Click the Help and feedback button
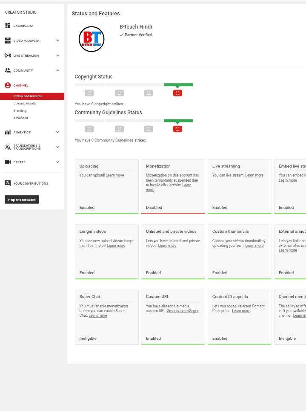Viewport: 306px width, 411px height. pos(22,200)
